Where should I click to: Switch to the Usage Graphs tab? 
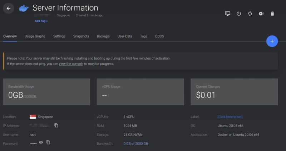pyautogui.click(x=35, y=36)
